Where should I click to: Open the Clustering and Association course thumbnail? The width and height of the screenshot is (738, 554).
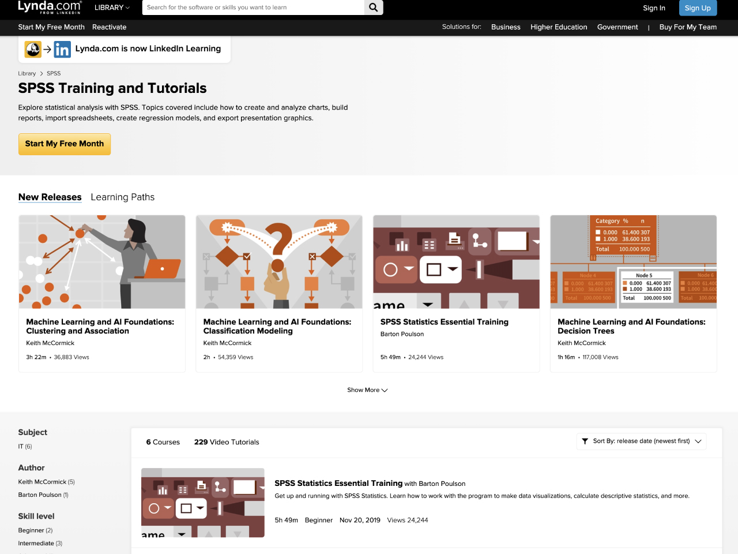point(102,262)
